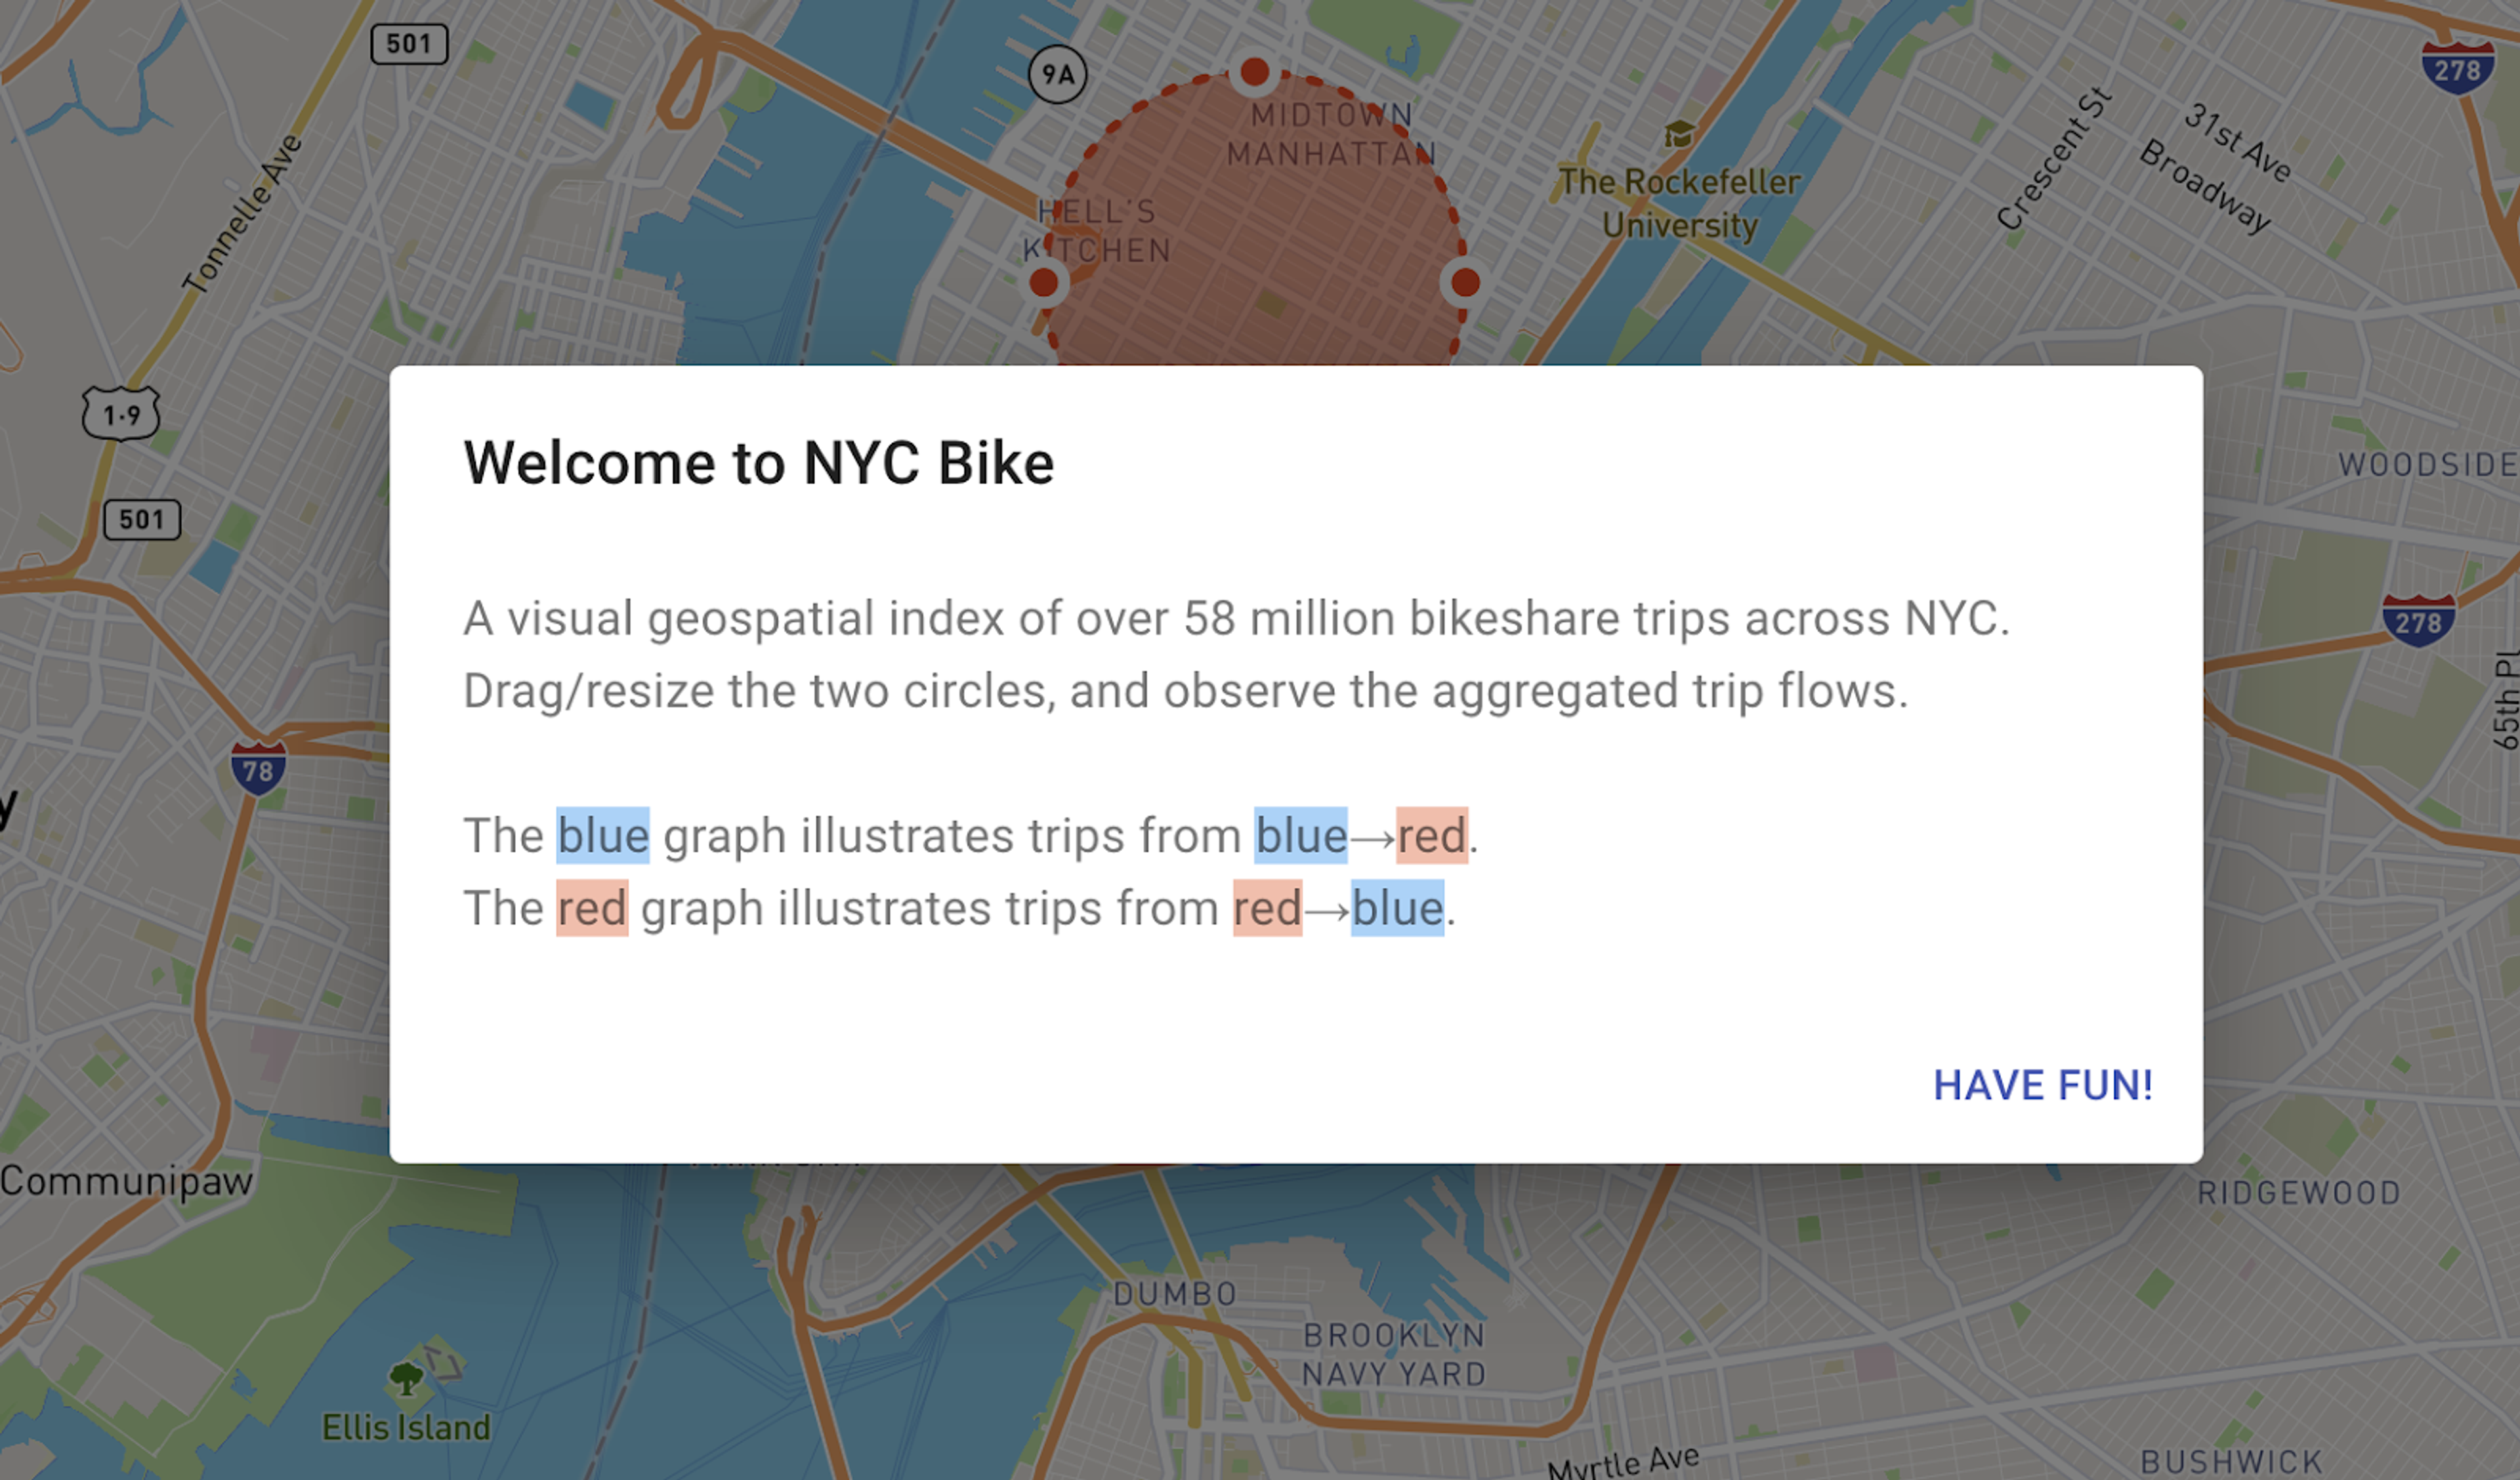Click the US 1-9 route shield
The width and height of the screenshot is (2520, 1480).
click(x=121, y=413)
